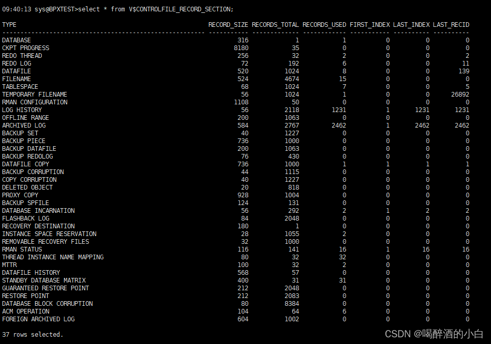
Task: Click the COPY CORRUPTION row label
Action: [29, 180]
